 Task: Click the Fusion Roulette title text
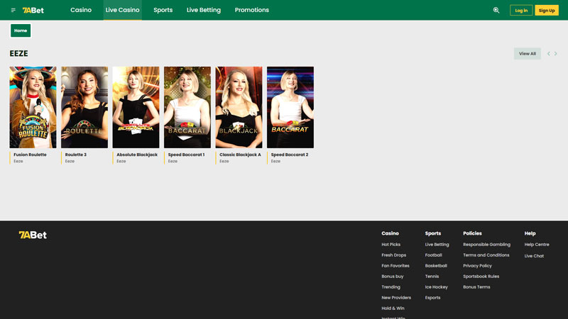(30, 155)
